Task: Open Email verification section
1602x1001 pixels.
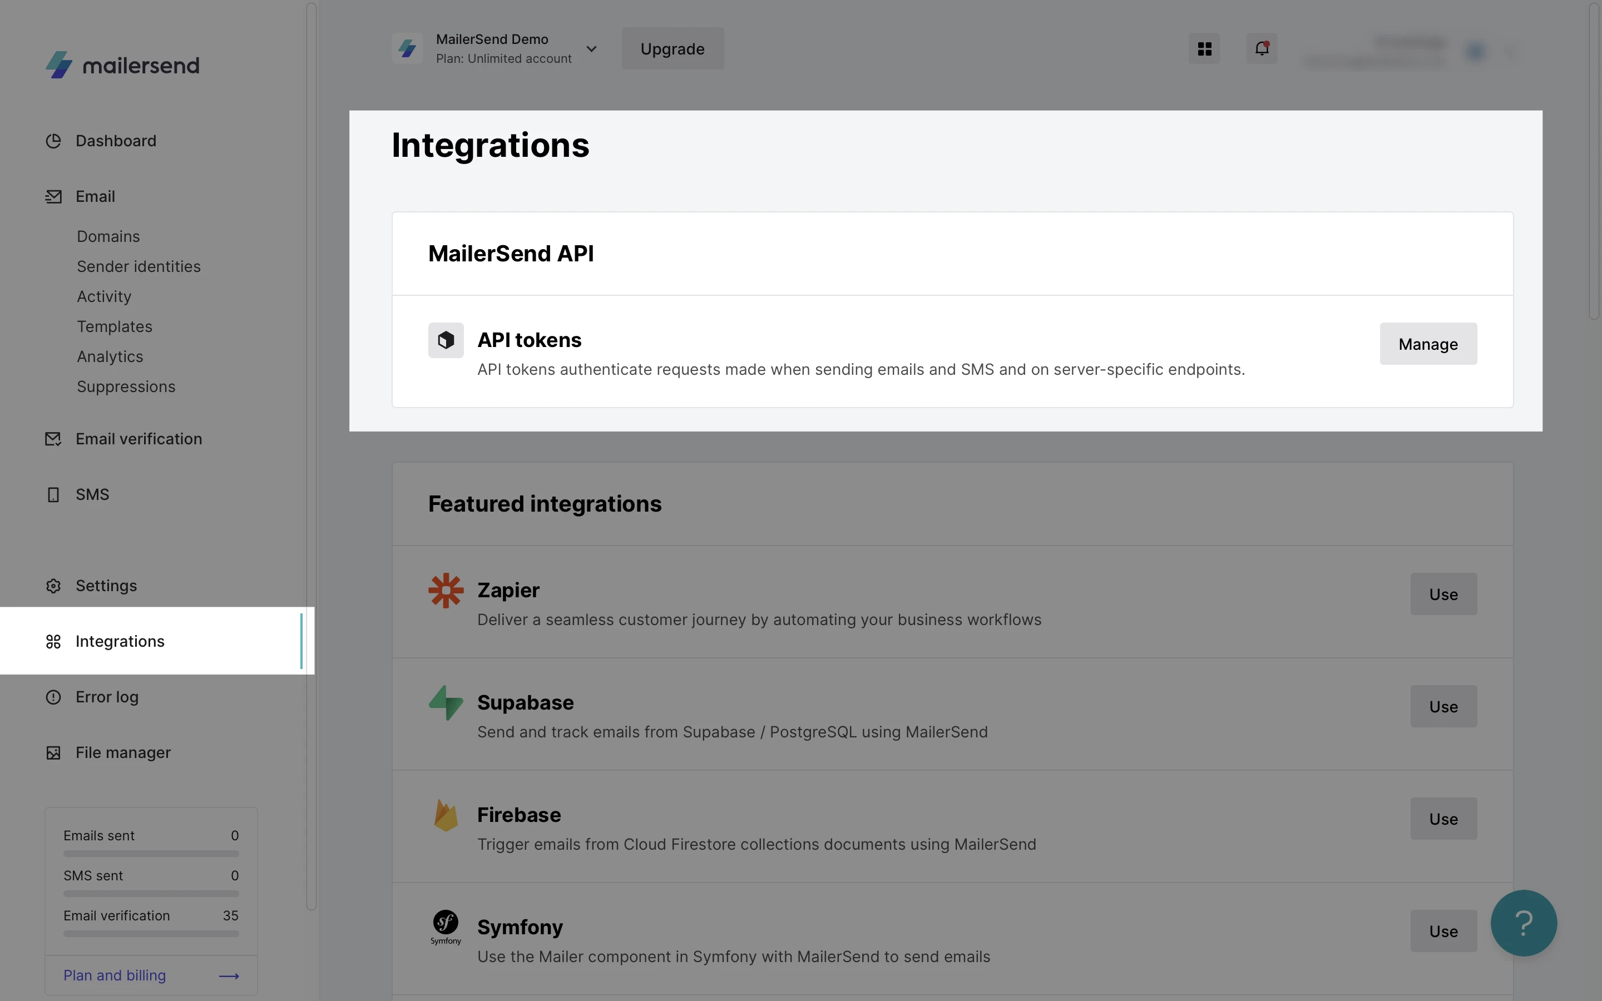Action: pyautogui.click(x=139, y=439)
